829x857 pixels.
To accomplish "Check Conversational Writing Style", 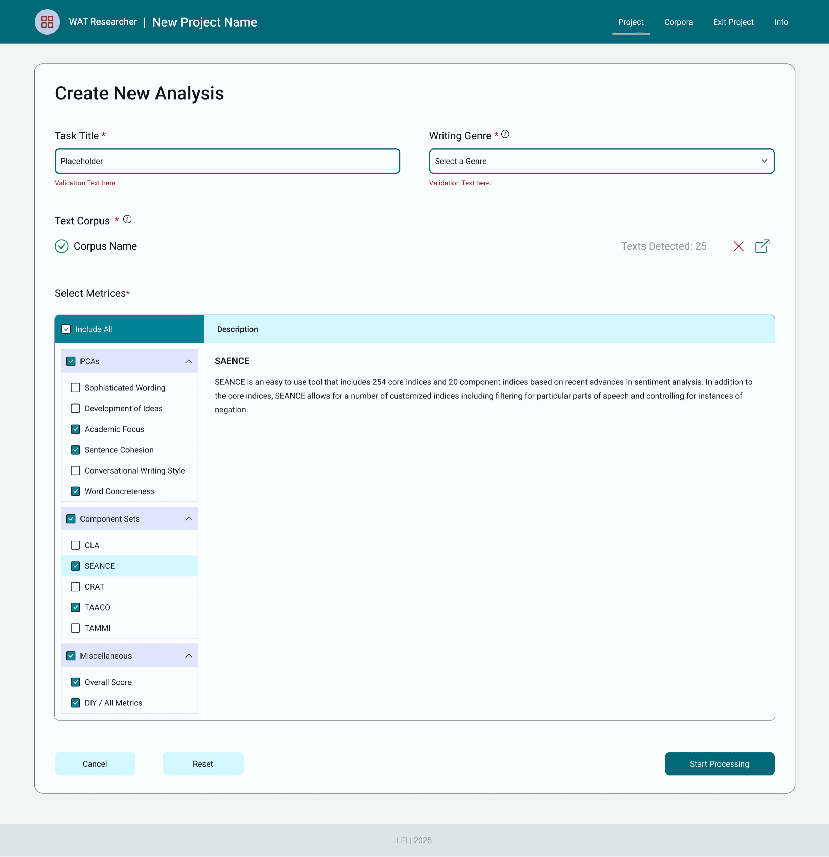I will 75,470.
